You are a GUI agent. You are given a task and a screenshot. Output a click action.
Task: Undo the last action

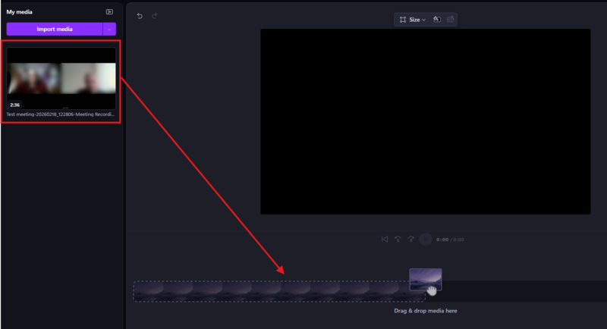[140, 16]
